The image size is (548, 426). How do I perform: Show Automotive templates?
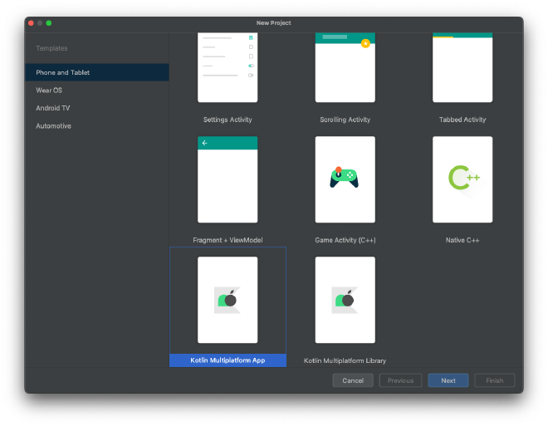(53, 126)
